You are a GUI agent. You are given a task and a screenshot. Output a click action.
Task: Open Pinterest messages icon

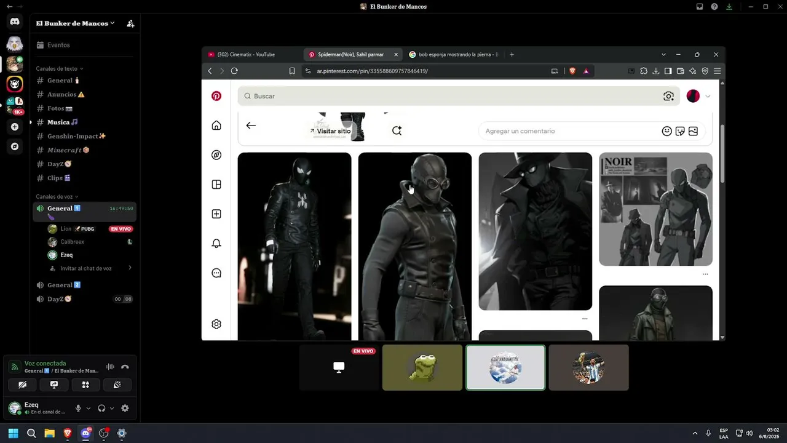coord(216,273)
